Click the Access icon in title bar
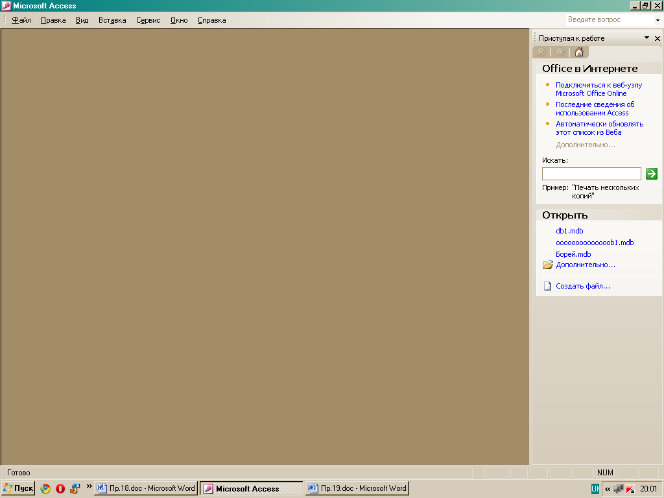664x498 pixels. coord(6,5)
